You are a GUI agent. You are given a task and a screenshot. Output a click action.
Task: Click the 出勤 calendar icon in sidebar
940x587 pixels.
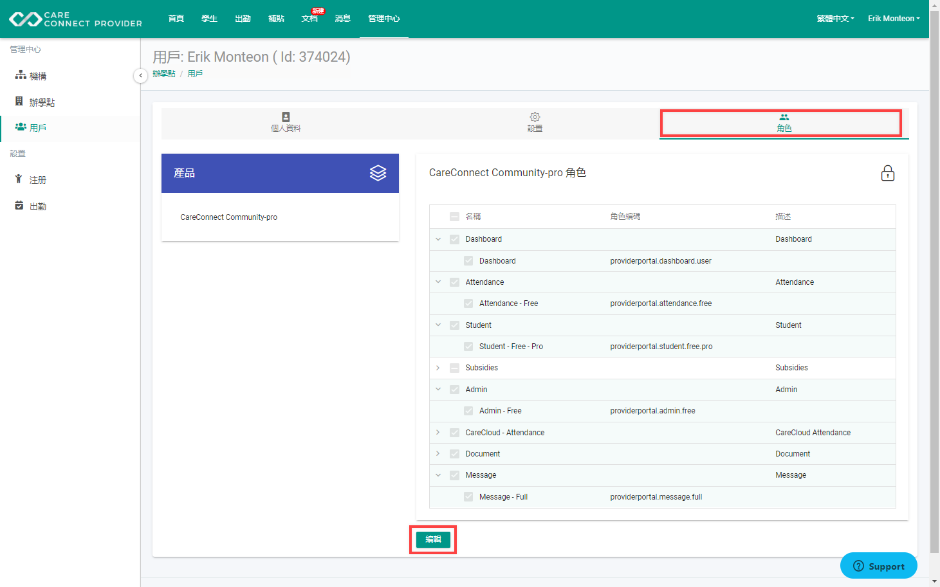point(19,206)
